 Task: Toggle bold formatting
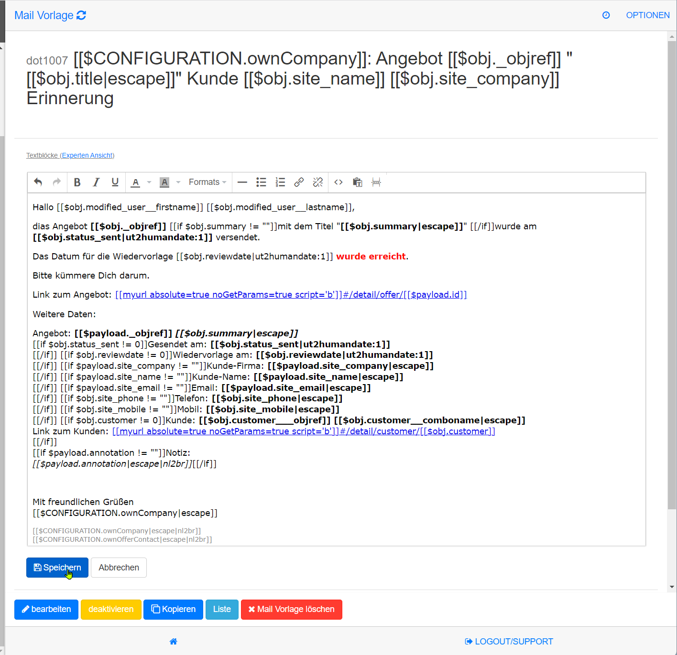tap(77, 182)
